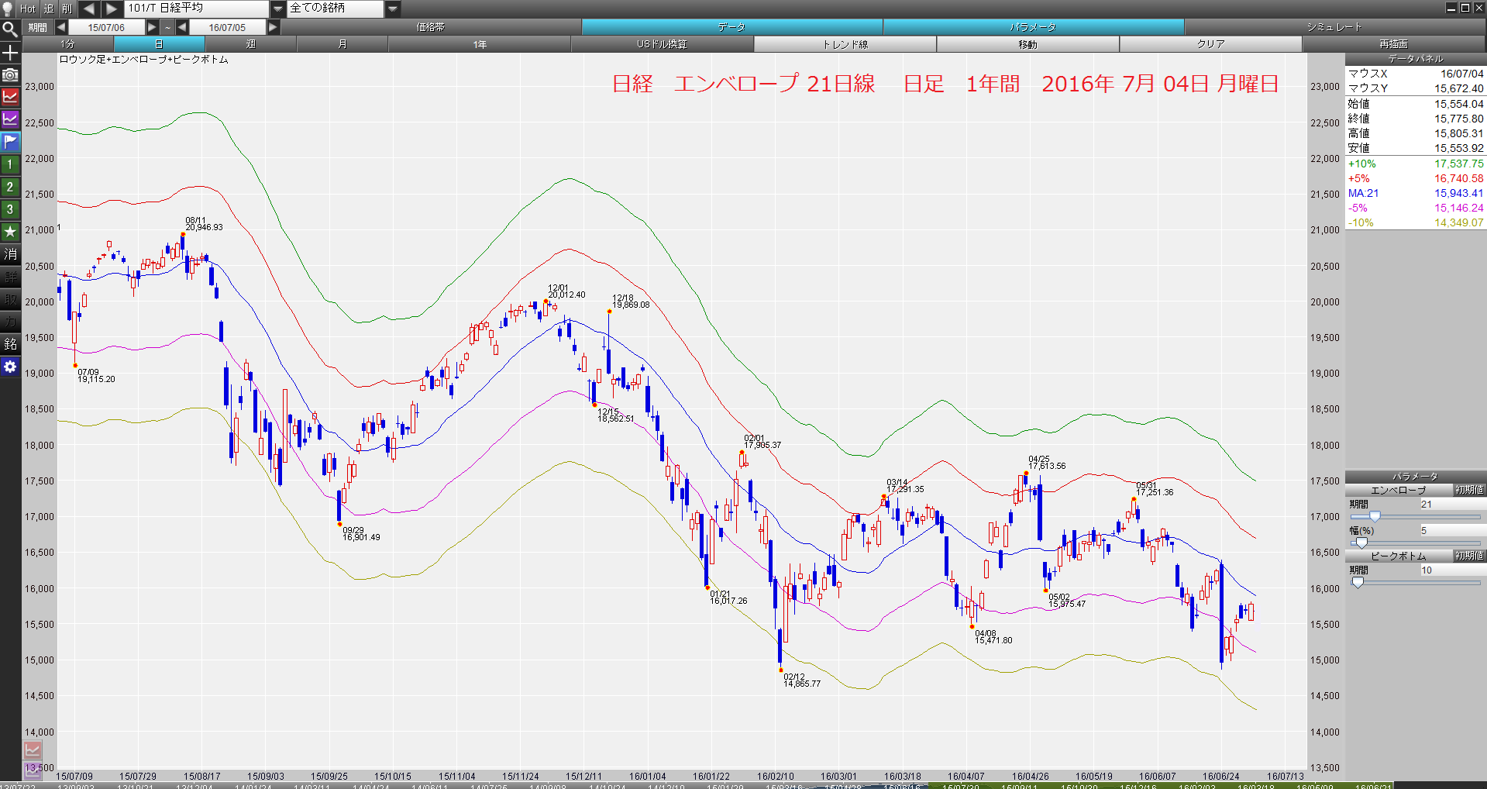Image resolution: width=1487 pixels, height=789 pixels.
Task: Click the 再描画 redraw button
Action: click(1394, 44)
